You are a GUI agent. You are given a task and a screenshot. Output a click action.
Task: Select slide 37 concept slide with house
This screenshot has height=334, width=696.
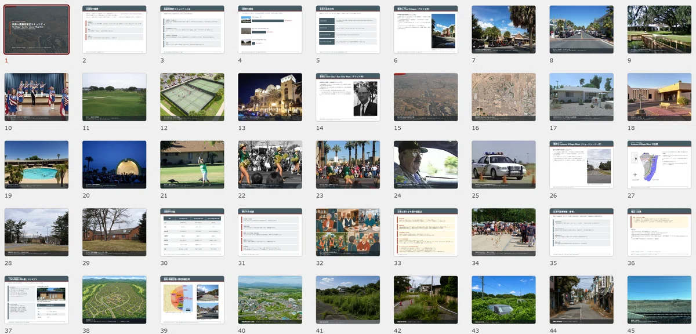(x=37, y=300)
